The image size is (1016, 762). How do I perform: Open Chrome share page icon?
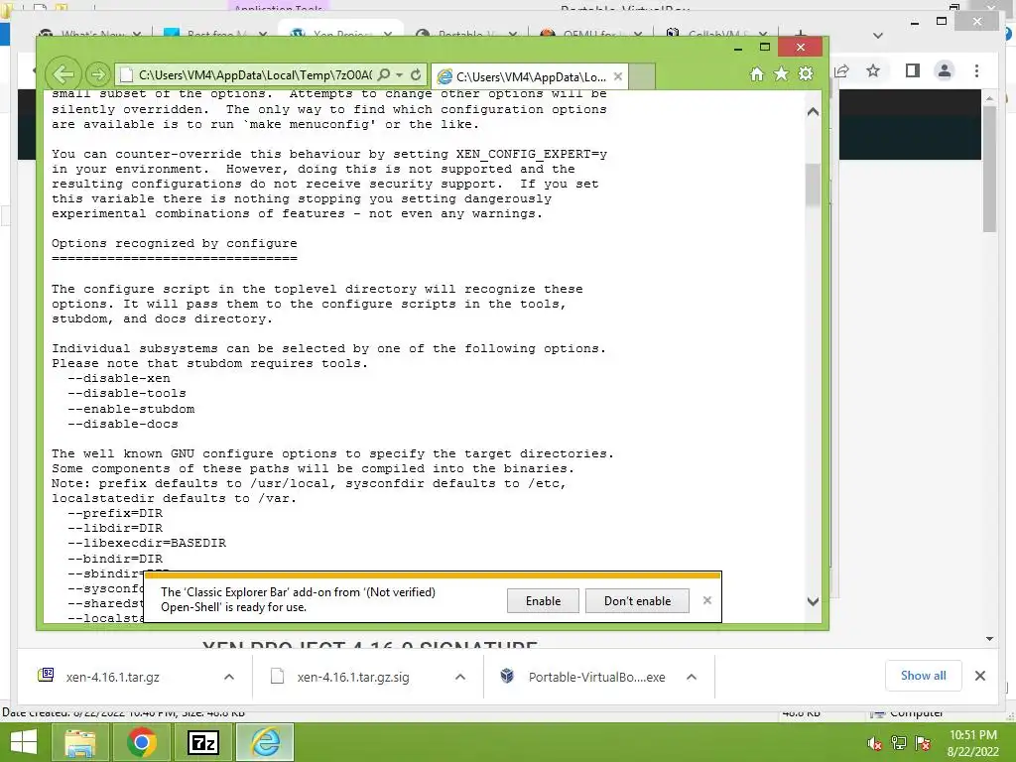tap(841, 71)
